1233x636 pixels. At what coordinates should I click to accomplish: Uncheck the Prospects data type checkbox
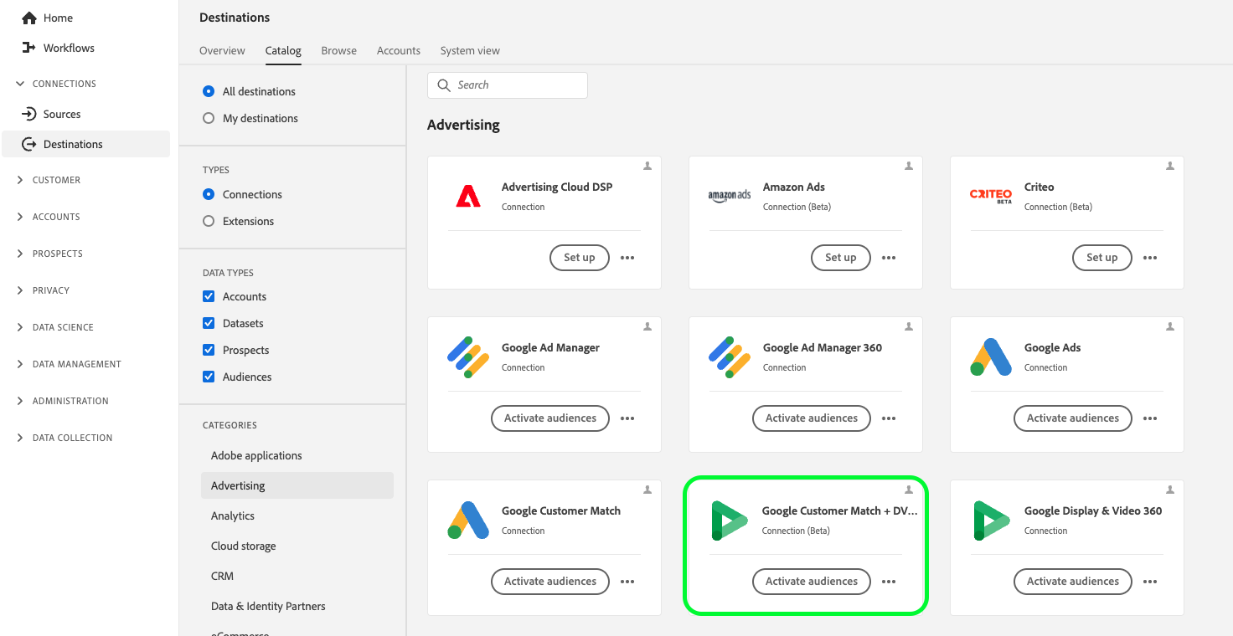(209, 350)
